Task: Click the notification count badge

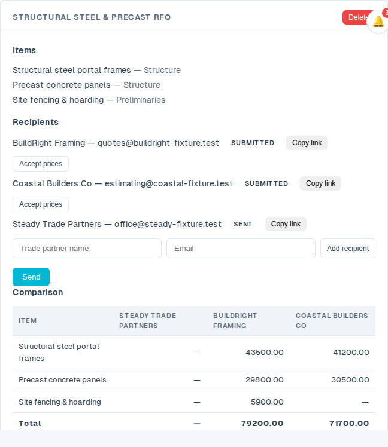Action: [x=386, y=13]
